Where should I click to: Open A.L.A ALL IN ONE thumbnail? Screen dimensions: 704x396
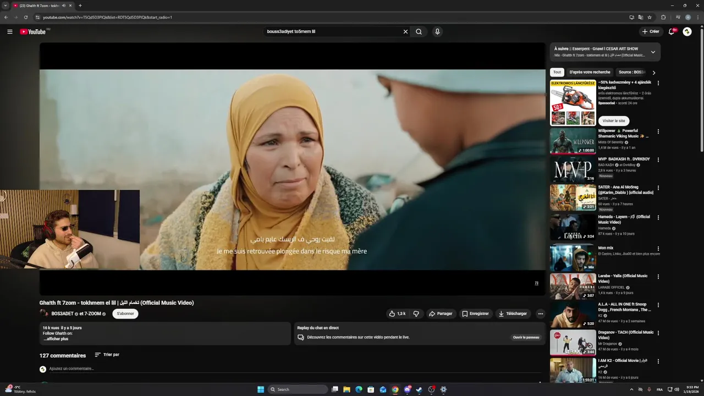point(573,315)
